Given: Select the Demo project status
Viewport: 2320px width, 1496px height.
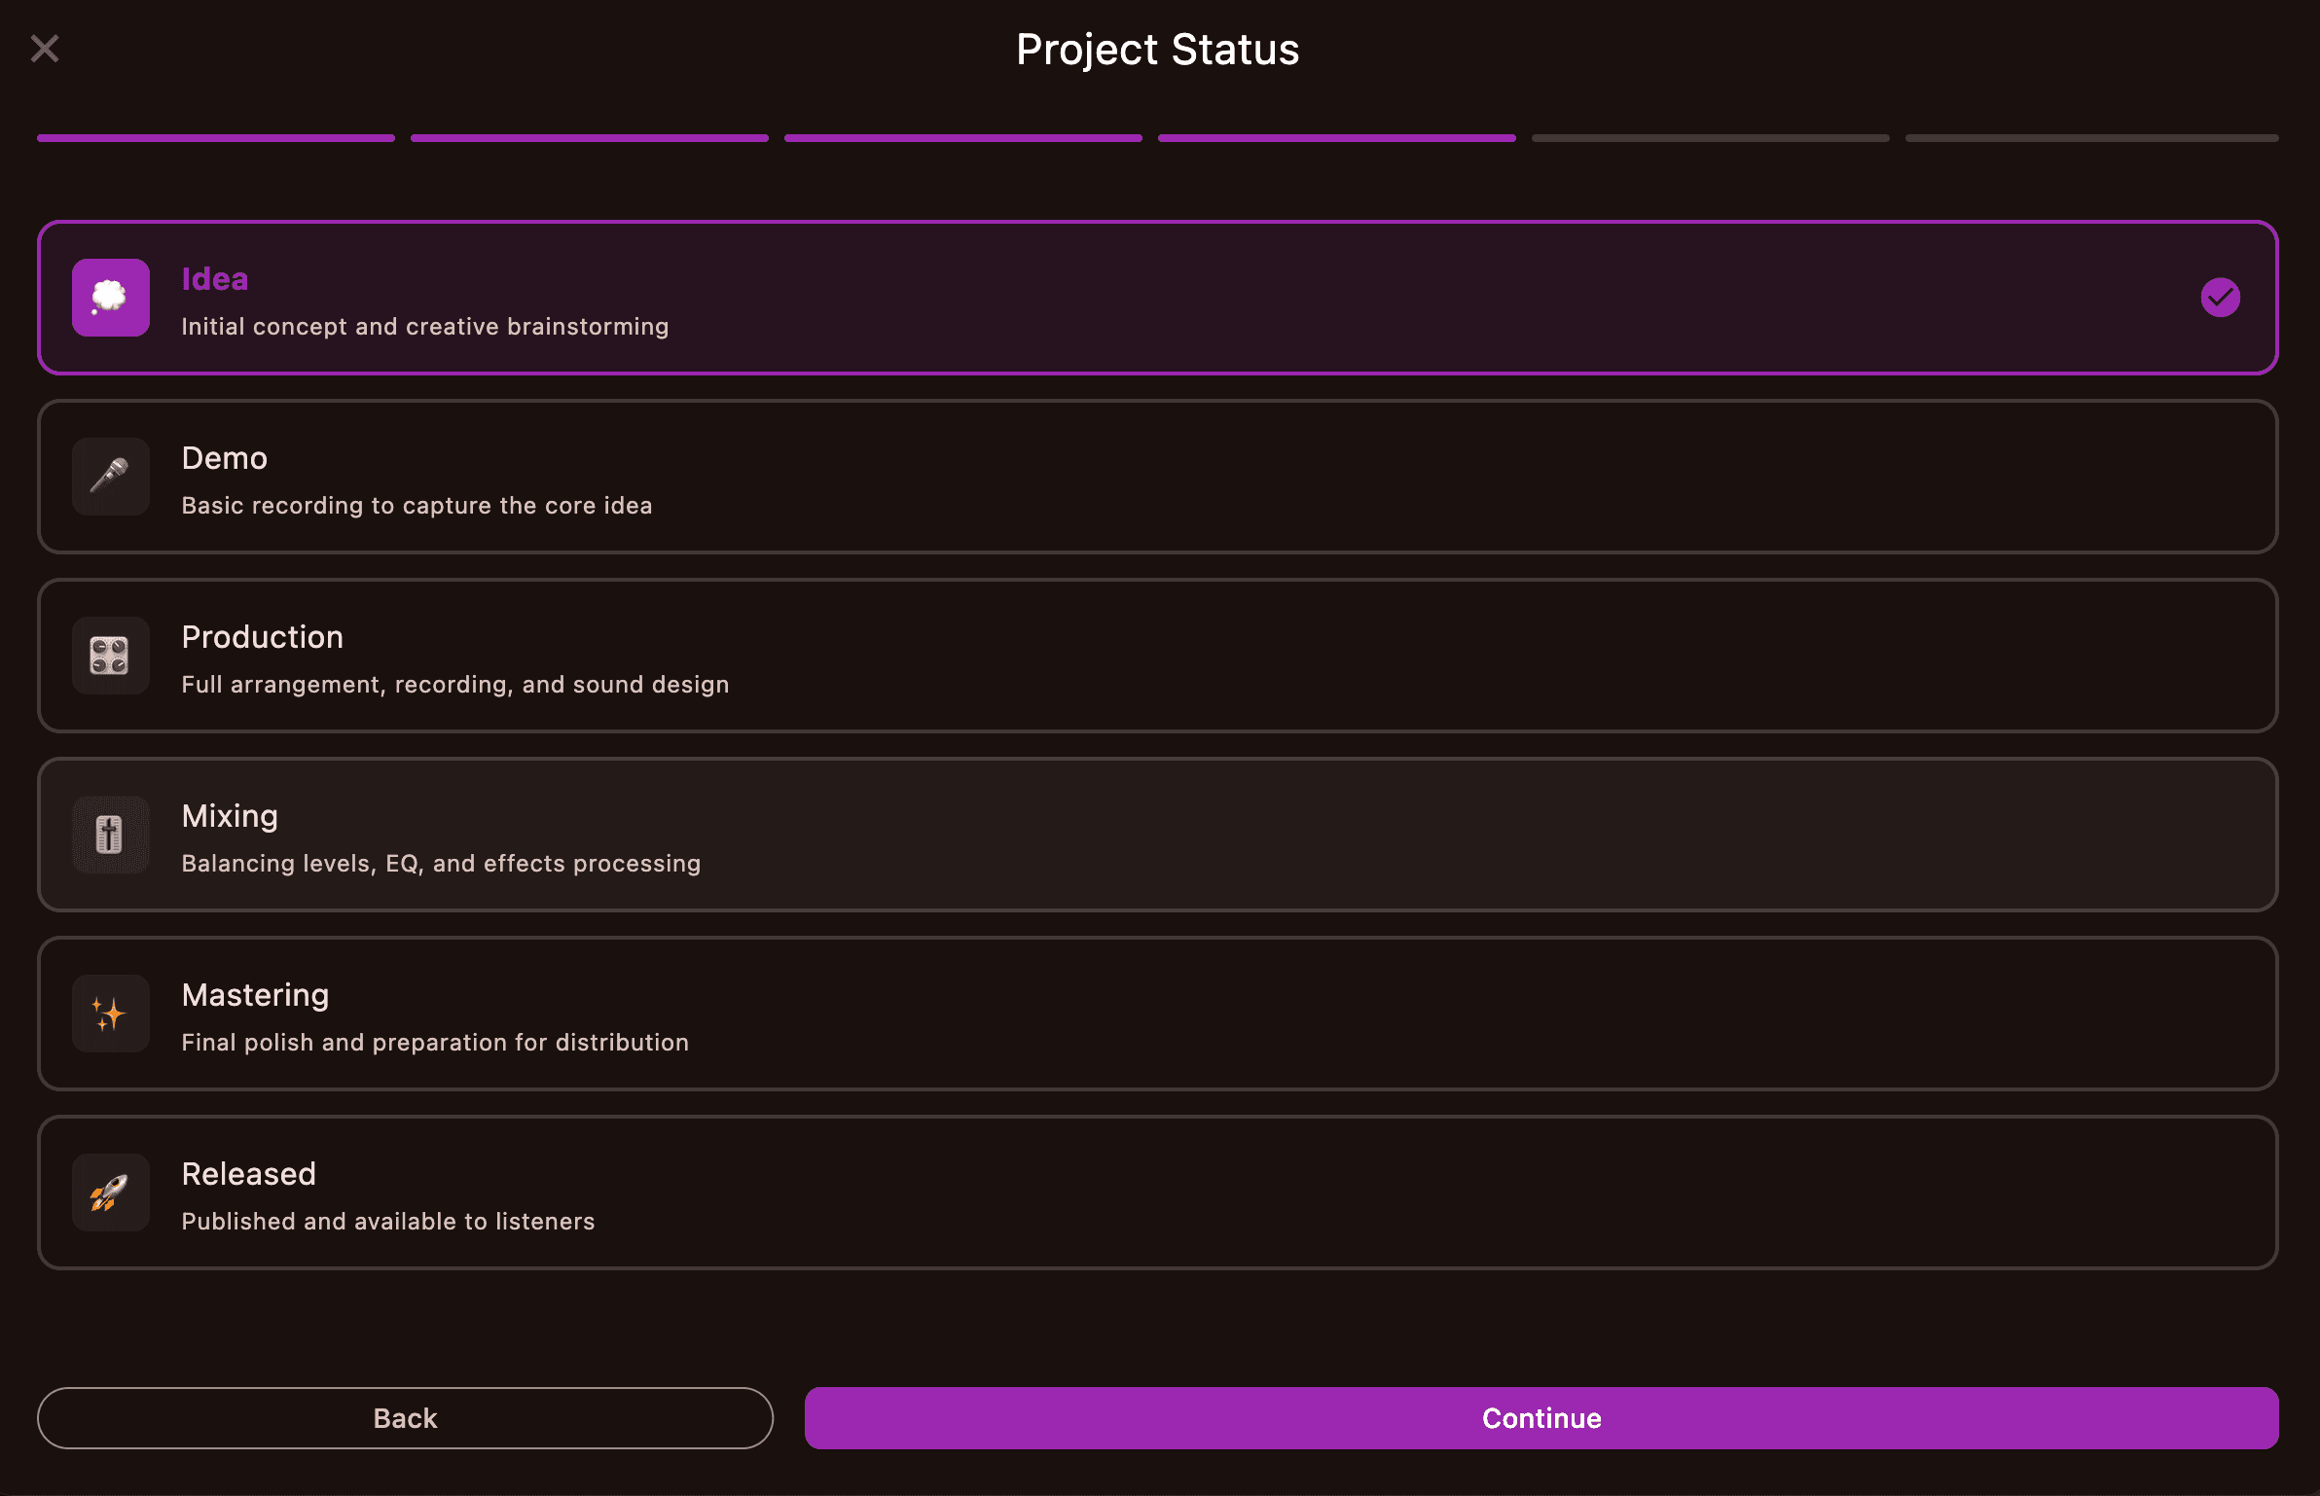Looking at the screenshot, I should [x=1158, y=477].
